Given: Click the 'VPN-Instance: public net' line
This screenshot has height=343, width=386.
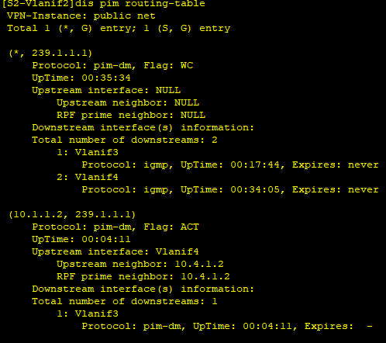Looking at the screenshot, I should pyautogui.click(x=81, y=16).
